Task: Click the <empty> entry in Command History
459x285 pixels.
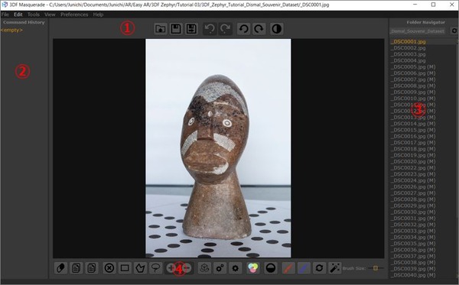Action: coord(11,30)
